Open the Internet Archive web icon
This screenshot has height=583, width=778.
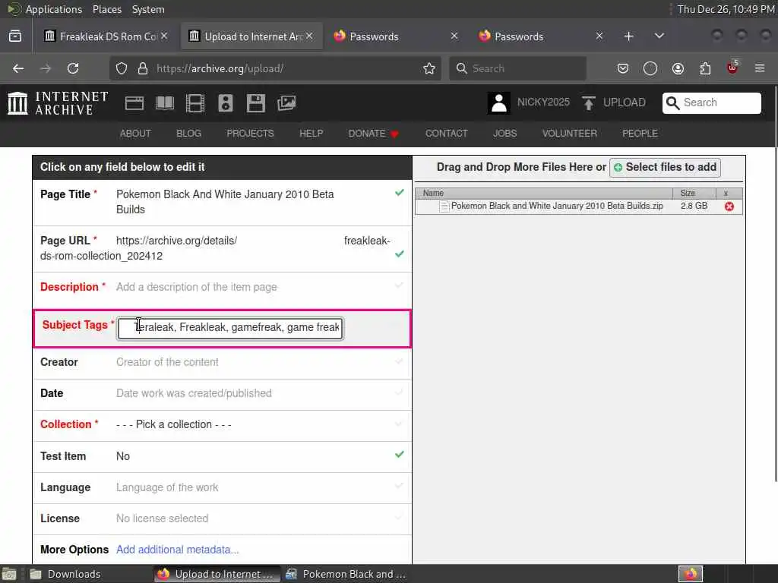point(134,103)
